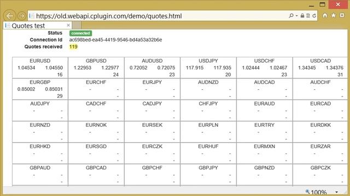Open the address bar dropdown arrow

coord(296,16)
